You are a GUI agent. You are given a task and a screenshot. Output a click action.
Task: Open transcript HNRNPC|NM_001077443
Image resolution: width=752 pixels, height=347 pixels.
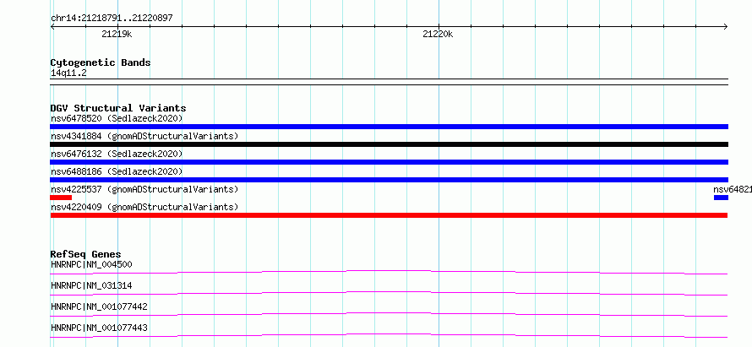click(x=99, y=328)
